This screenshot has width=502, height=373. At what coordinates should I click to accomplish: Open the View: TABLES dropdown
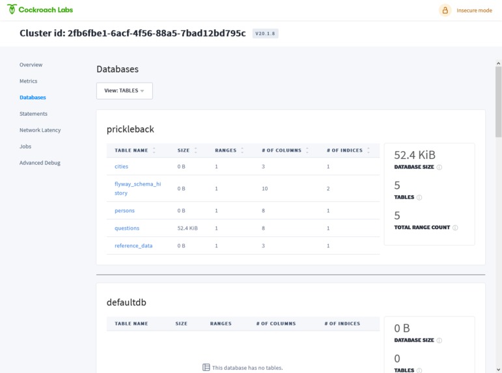tap(124, 91)
